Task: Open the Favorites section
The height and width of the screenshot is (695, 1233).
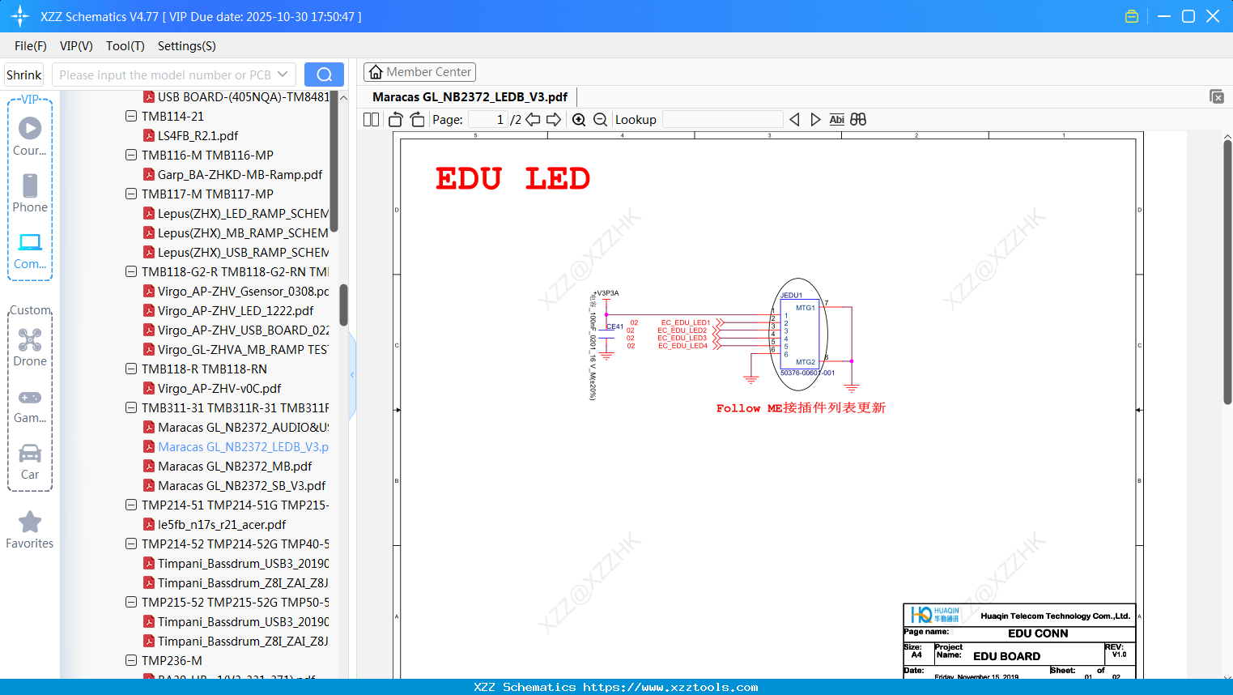Action: tap(30, 530)
